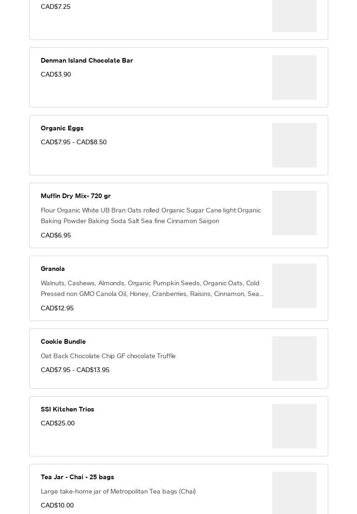Open the Tea Jar Chai thumbnail image

(294, 492)
